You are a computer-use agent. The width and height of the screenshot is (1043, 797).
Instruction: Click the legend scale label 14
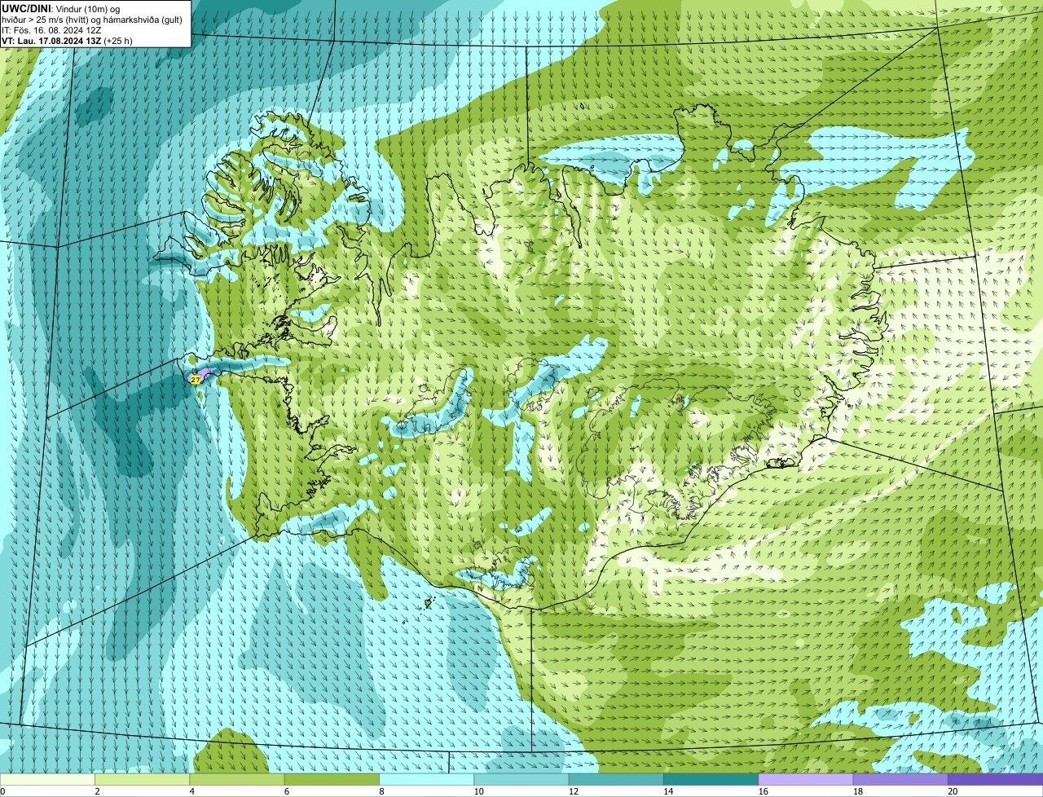[668, 791]
